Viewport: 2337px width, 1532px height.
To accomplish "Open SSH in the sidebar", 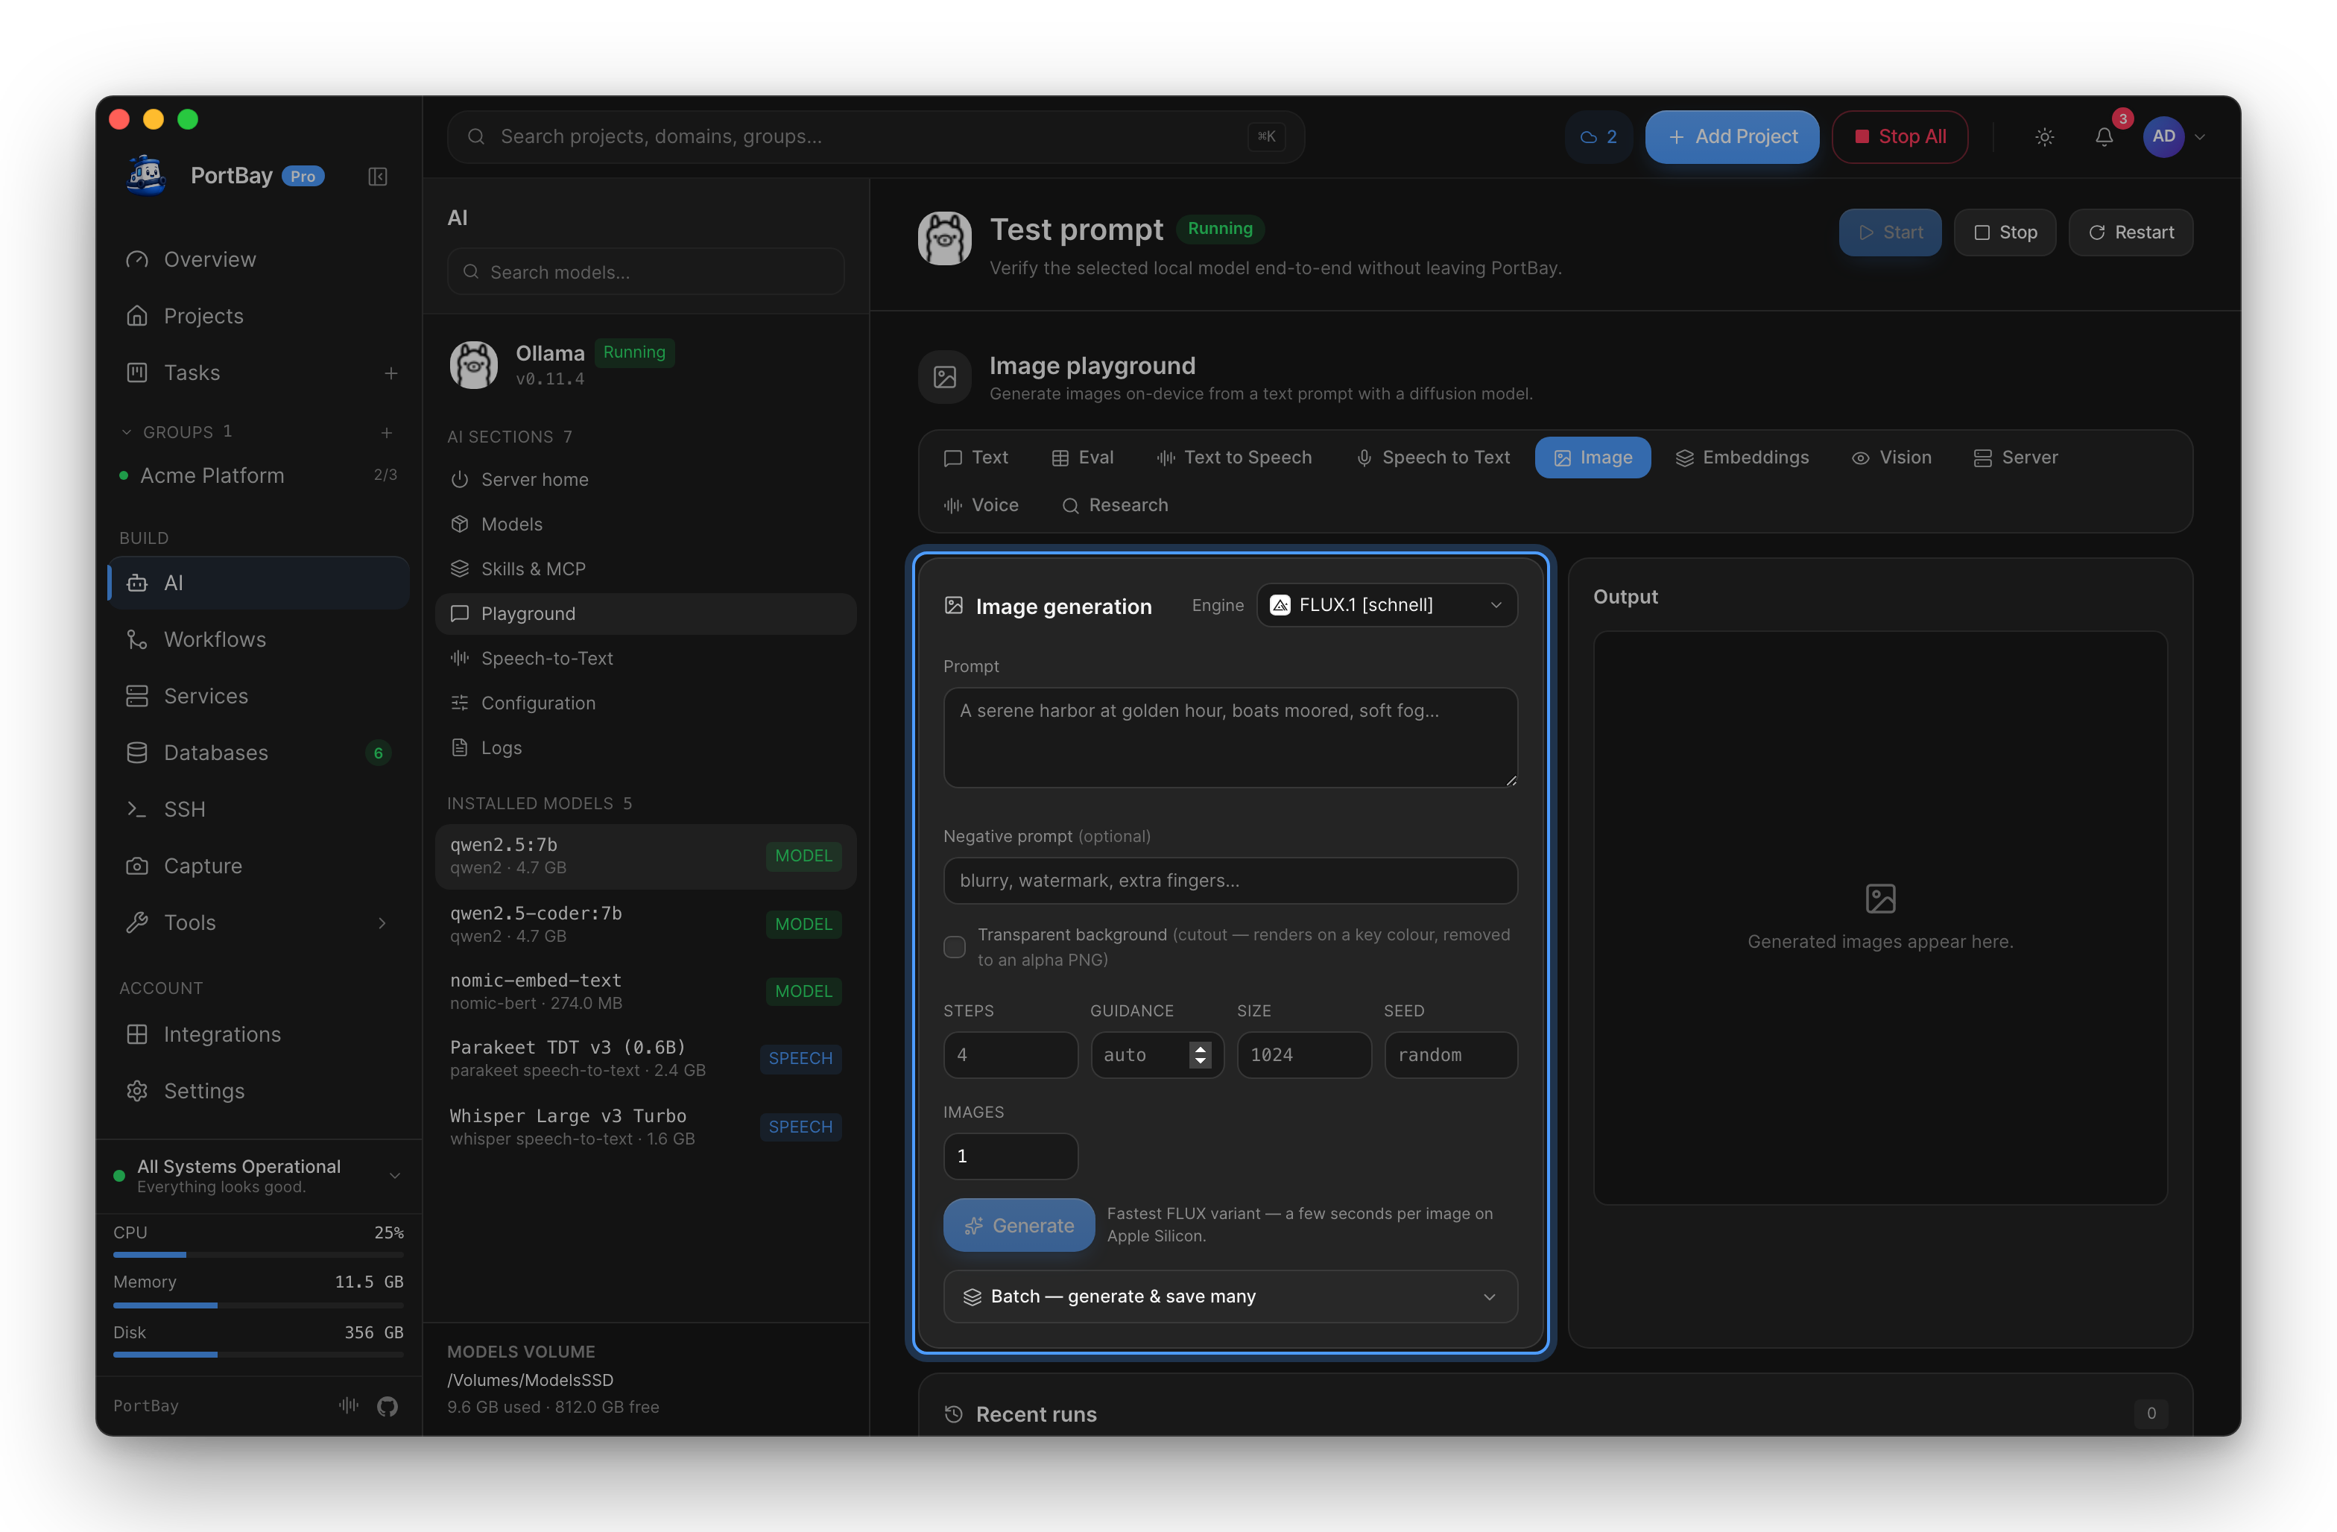I will pyautogui.click(x=259, y=809).
